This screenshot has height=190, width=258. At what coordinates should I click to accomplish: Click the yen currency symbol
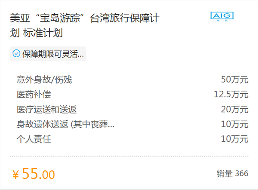point(16,175)
